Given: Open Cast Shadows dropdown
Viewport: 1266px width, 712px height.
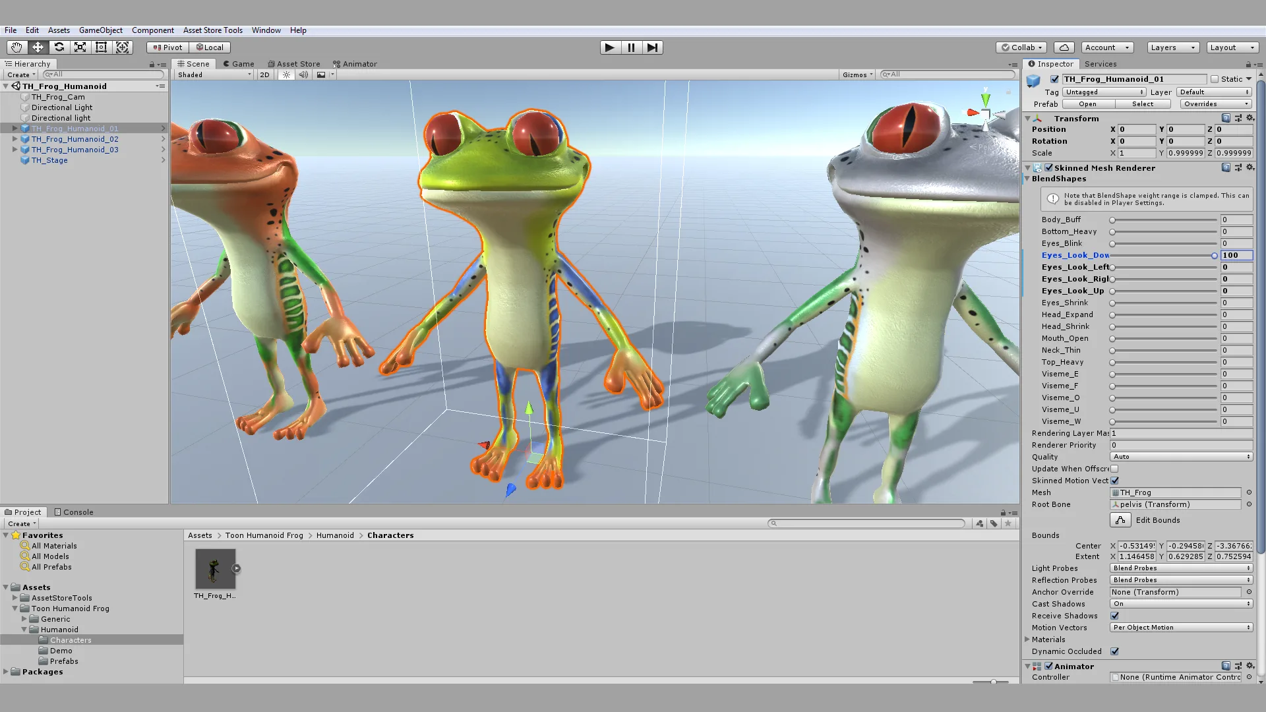Looking at the screenshot, I should (x=1181, y=604).
